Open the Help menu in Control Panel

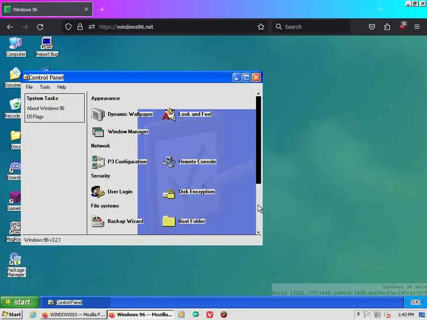[62, 87]
